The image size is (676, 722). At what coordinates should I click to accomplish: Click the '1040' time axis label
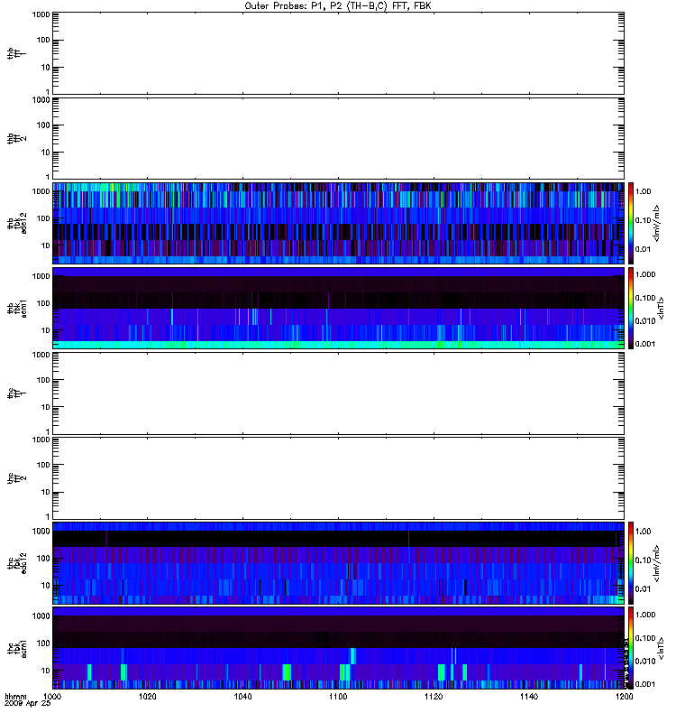click(242, 696)
